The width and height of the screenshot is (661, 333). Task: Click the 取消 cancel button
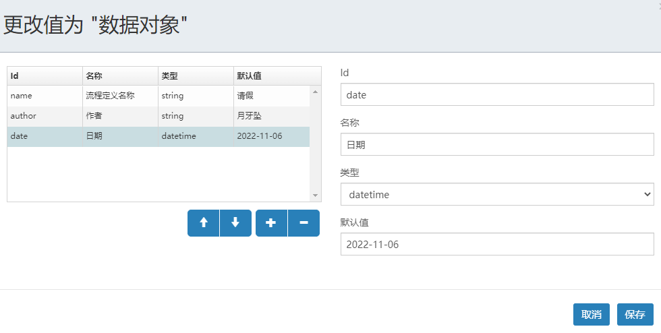tap(592, 314)
